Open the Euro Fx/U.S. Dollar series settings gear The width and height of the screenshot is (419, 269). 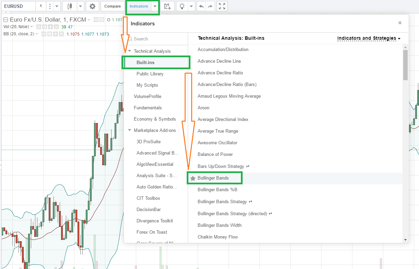102,20
